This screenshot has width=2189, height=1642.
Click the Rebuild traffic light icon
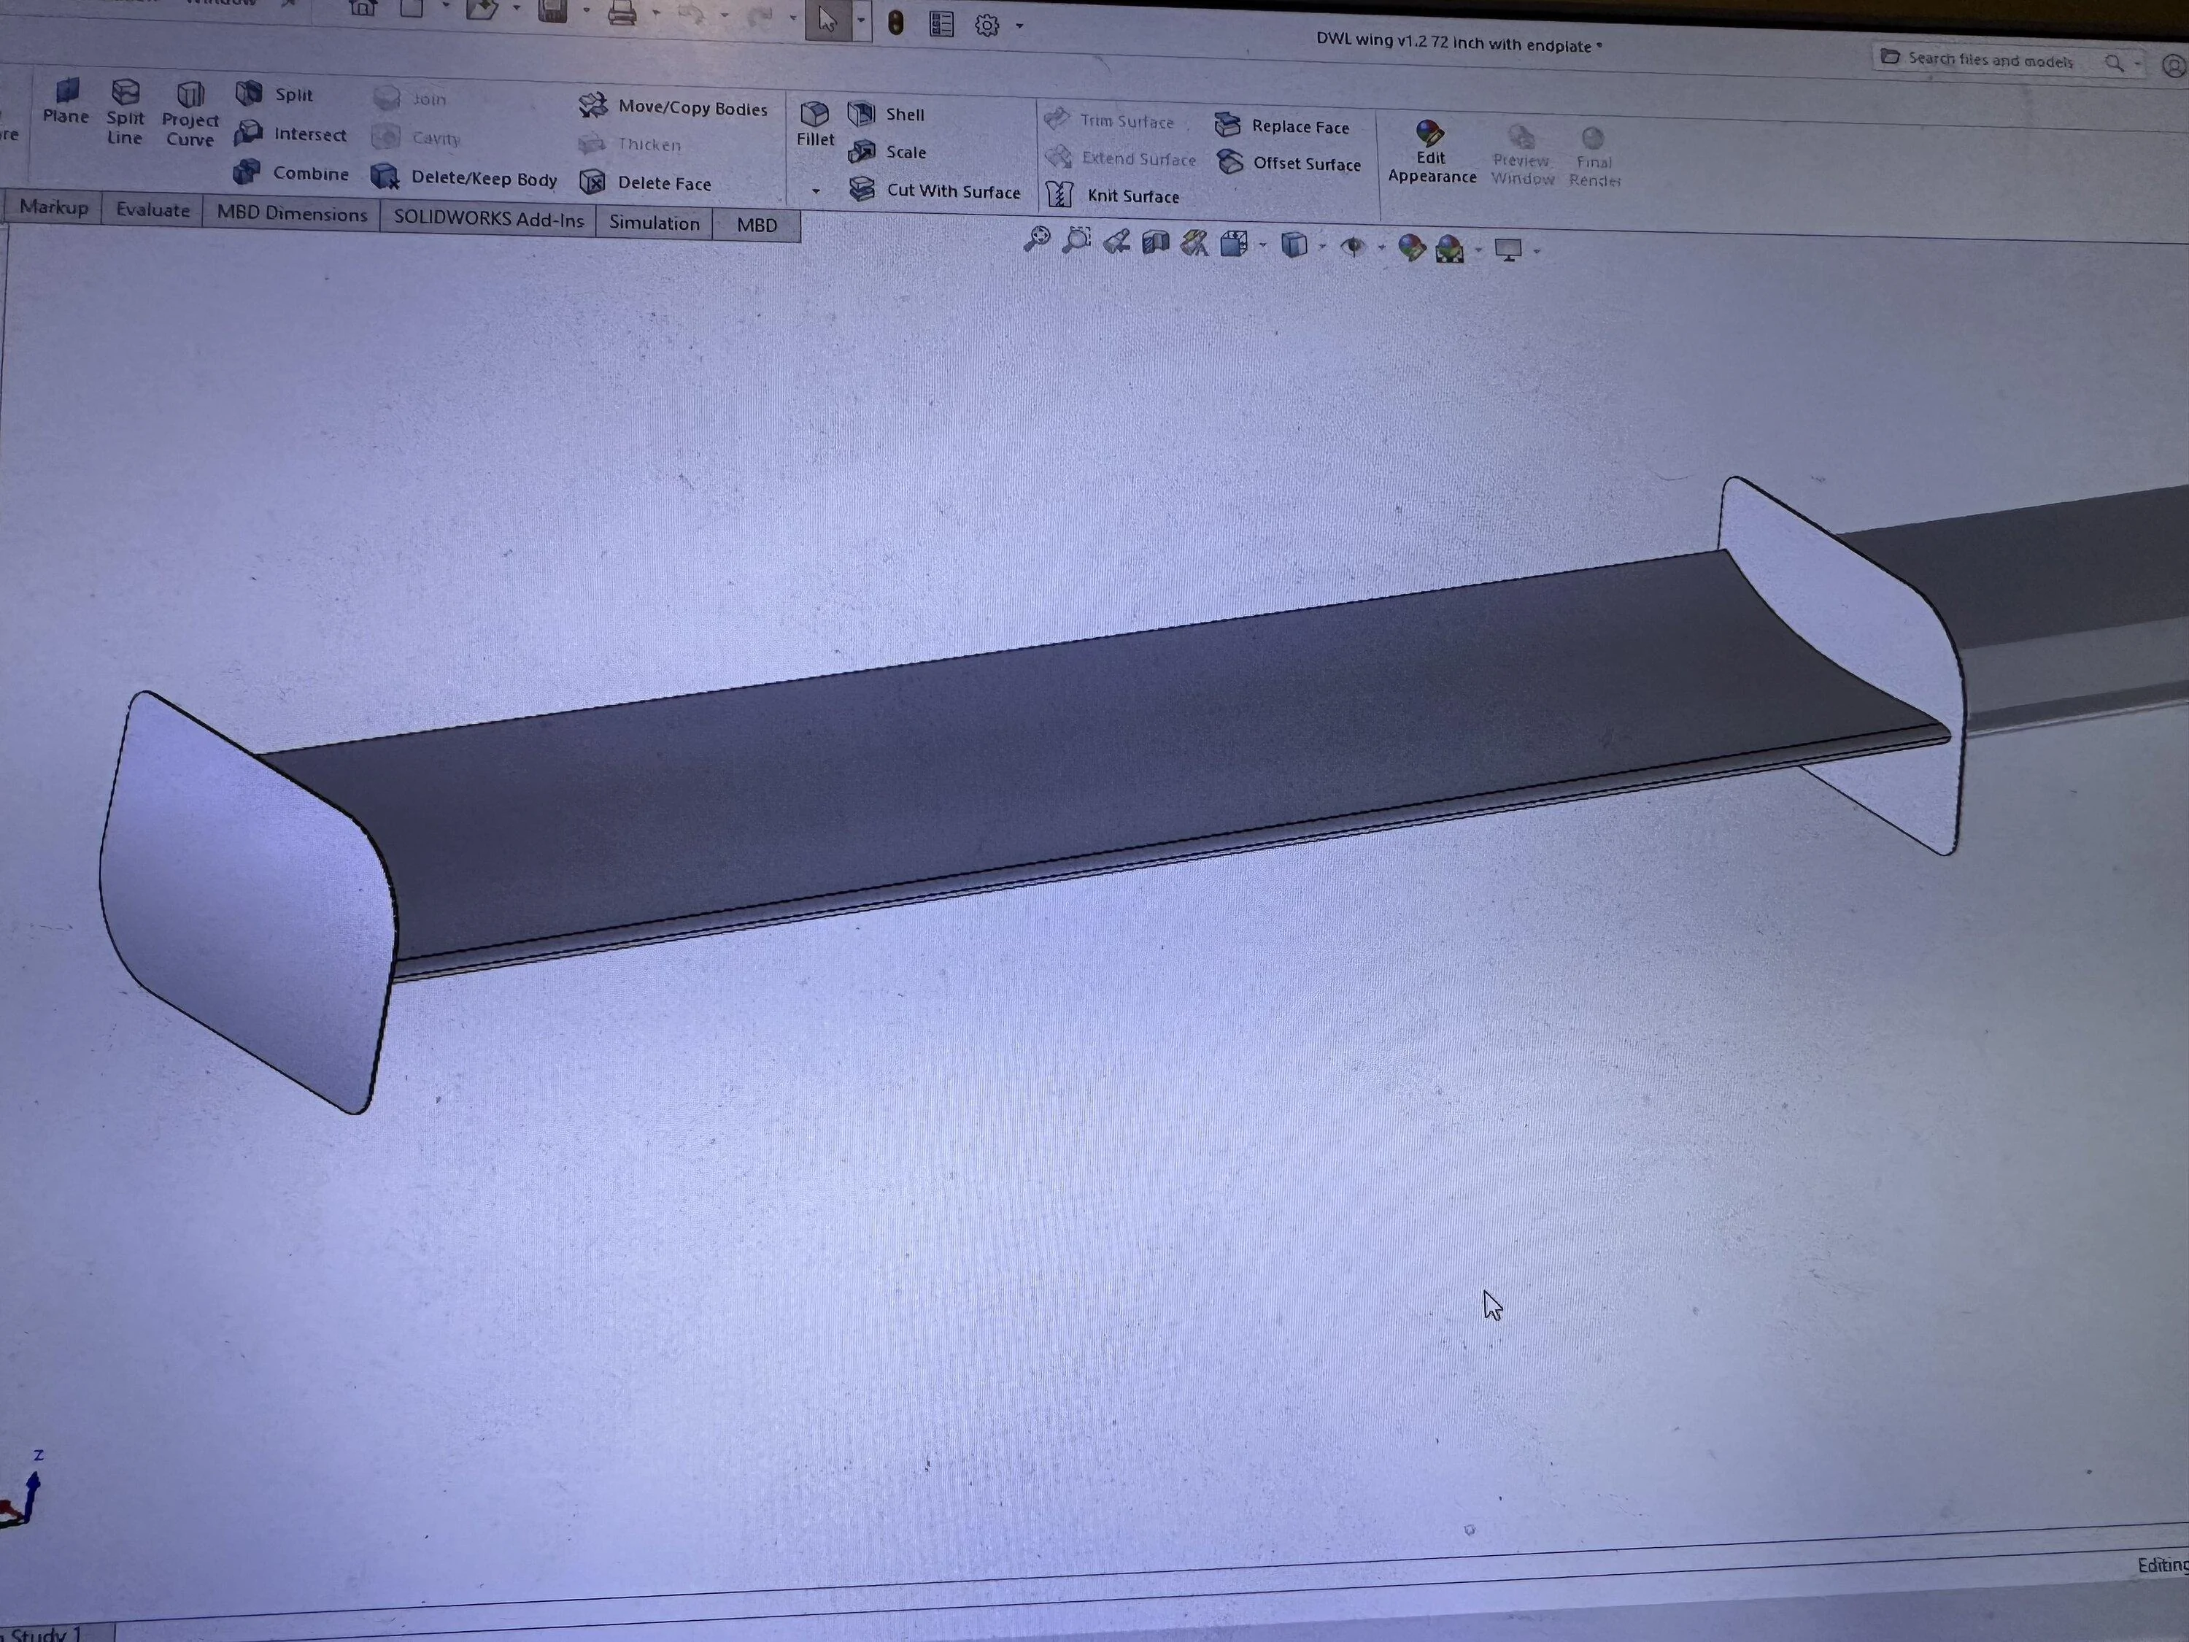point(895,24)
